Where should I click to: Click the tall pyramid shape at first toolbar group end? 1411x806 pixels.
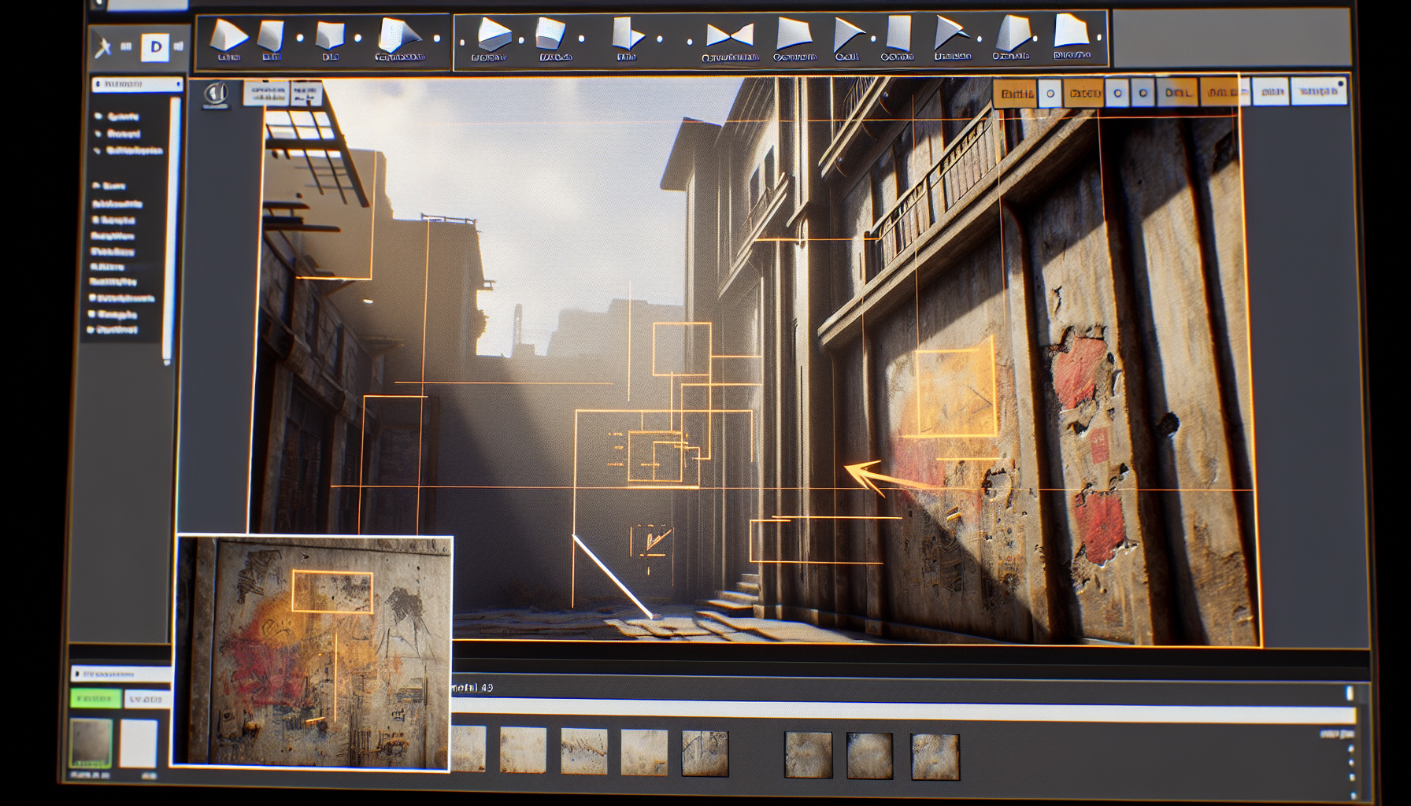tap(398, 35)
